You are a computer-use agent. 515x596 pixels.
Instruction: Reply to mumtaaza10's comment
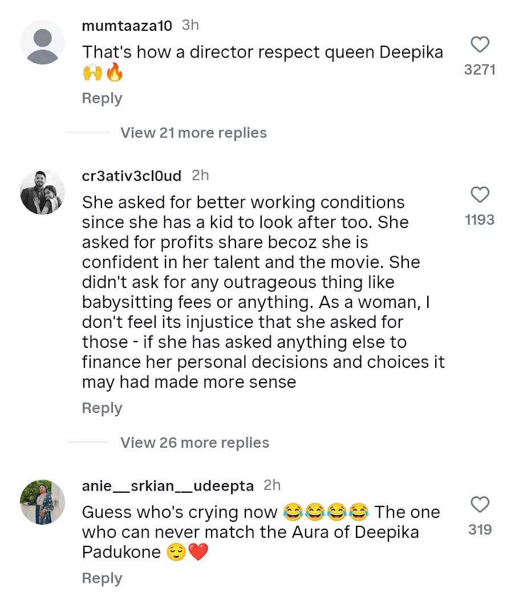coord(102,98)
